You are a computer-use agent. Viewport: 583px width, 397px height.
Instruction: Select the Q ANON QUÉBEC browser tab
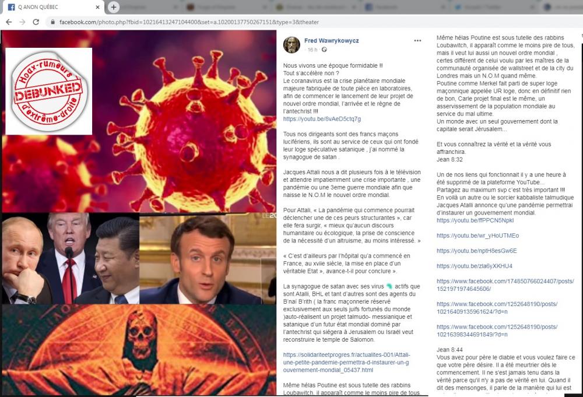(x=52, y=7)
